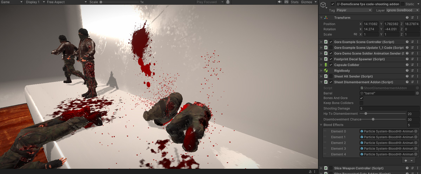Enable the Shoot Hit Sender script
This screenshot has width=421, height=174.
pyautogui.click(x=331, y=76)
